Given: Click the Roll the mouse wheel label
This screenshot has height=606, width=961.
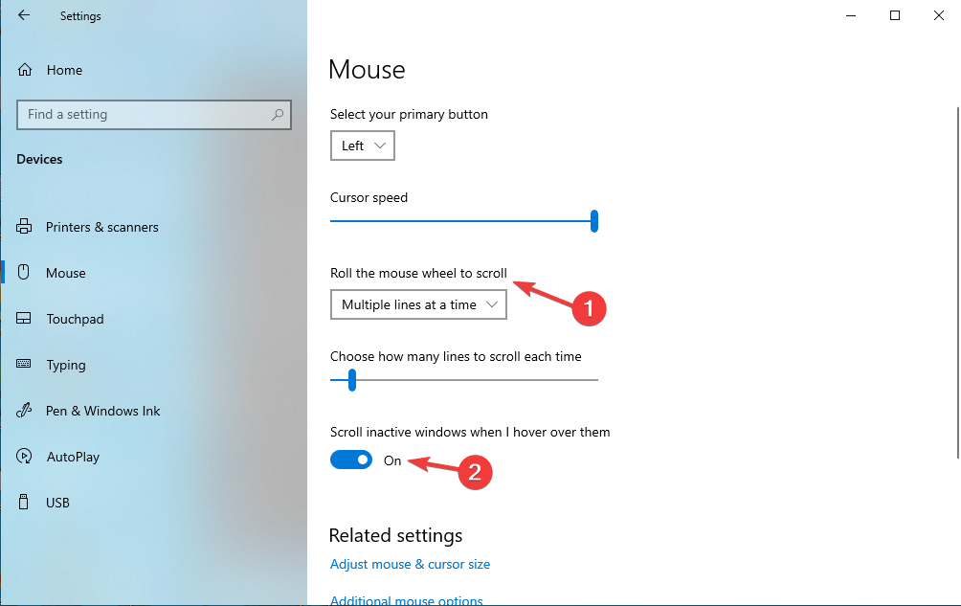Looking at the screenshot, I should pos(418,273).
